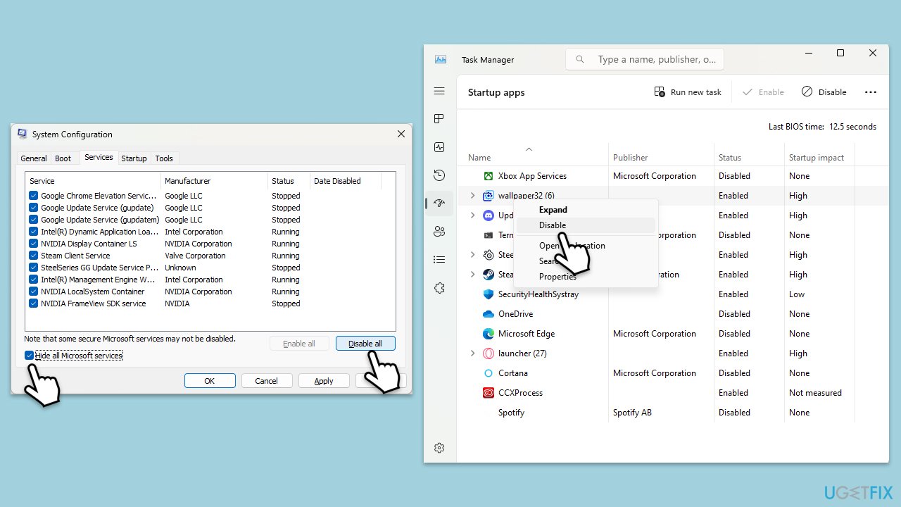The height and width of the screenshot is (507, 901).
Task: Open Services page in Task Manager sidebar
Action: point(439,288)
